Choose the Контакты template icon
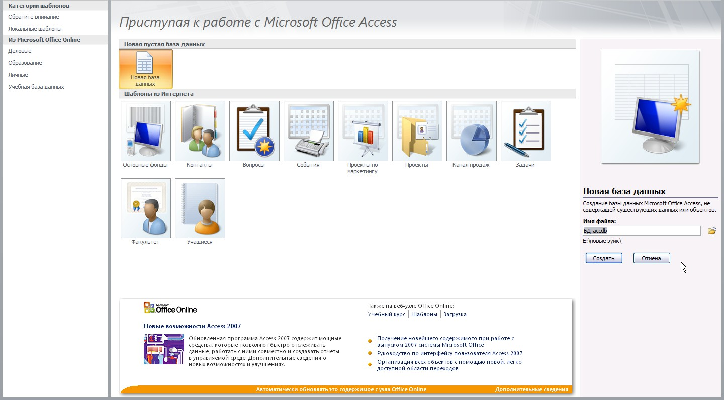Image resolution: width=724 pixels, height=400 pixels. click(x=200, y=131)
